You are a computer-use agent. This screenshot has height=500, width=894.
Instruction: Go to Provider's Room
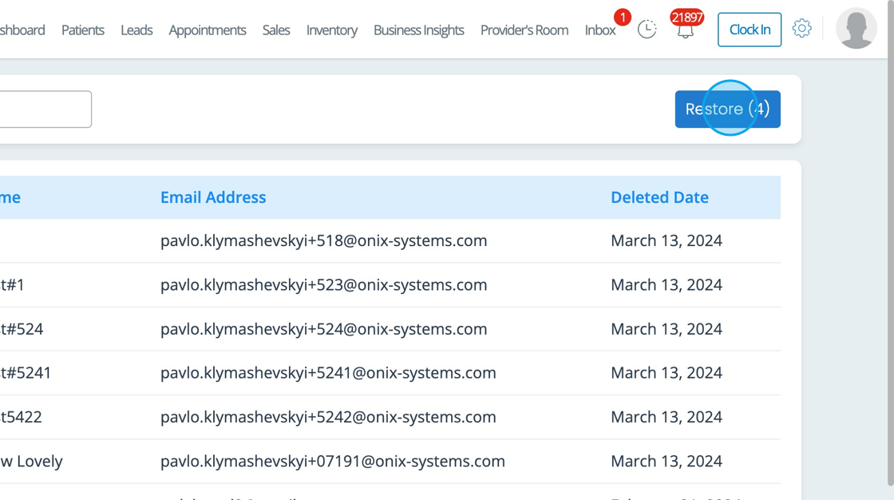(x=524, y=30)
